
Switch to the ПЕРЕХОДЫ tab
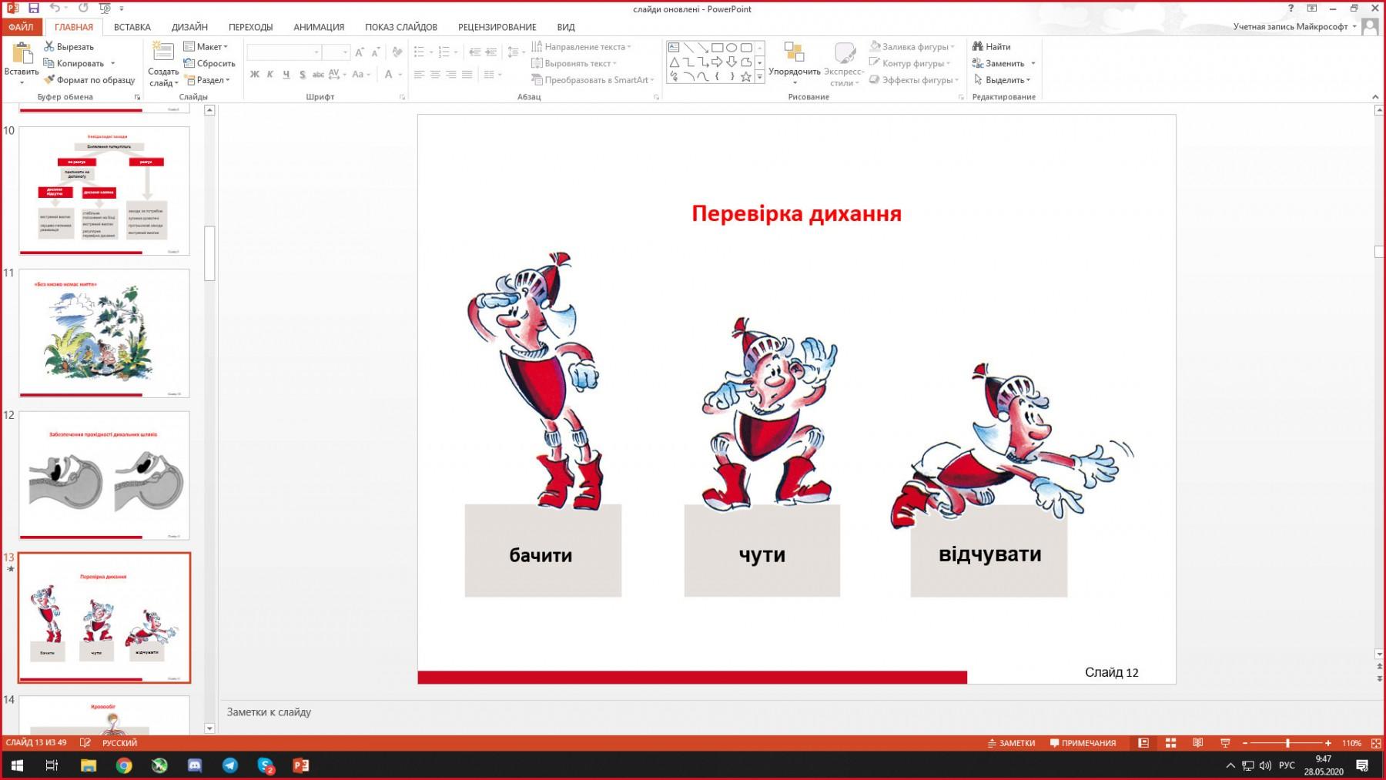click(251, 27)
